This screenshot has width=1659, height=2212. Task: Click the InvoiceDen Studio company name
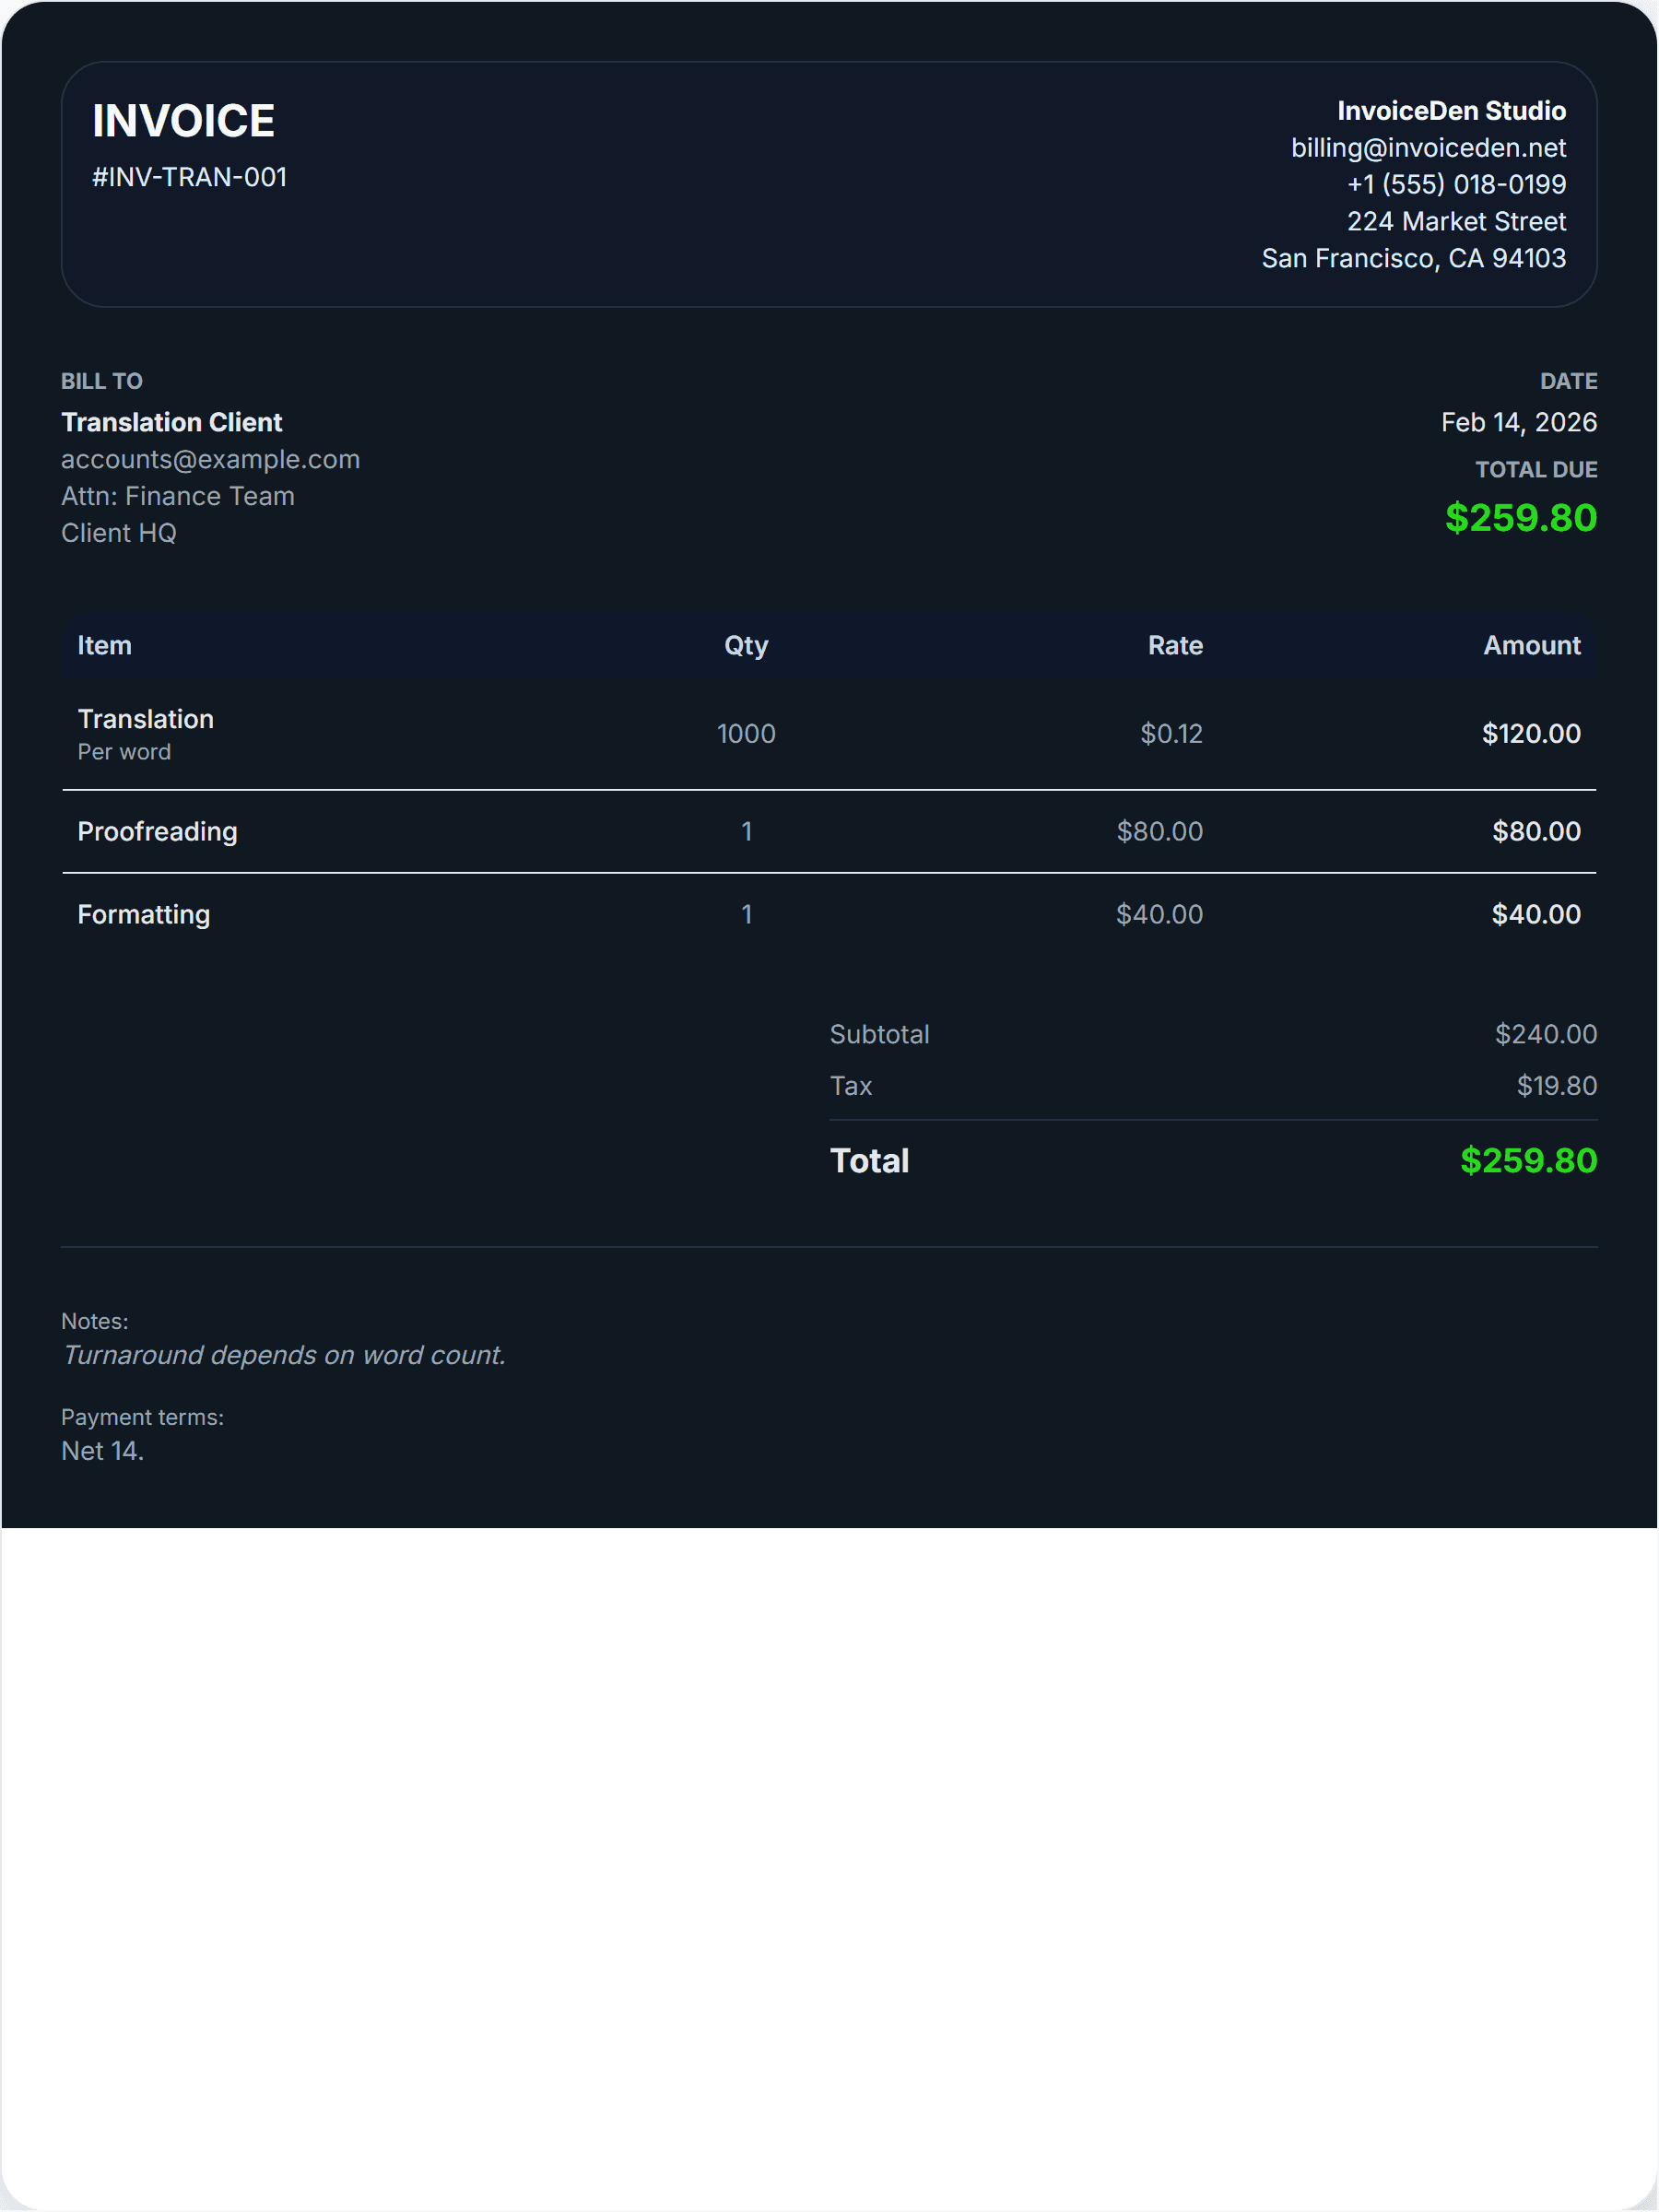pyautogui.click(x=1450, y=111)
